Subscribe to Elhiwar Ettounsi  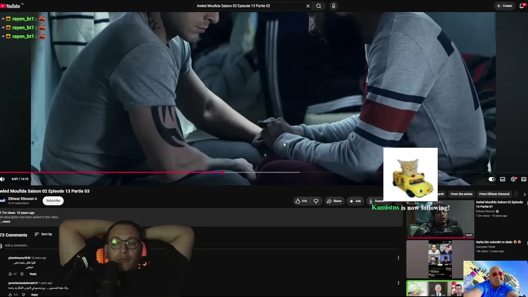53,200
